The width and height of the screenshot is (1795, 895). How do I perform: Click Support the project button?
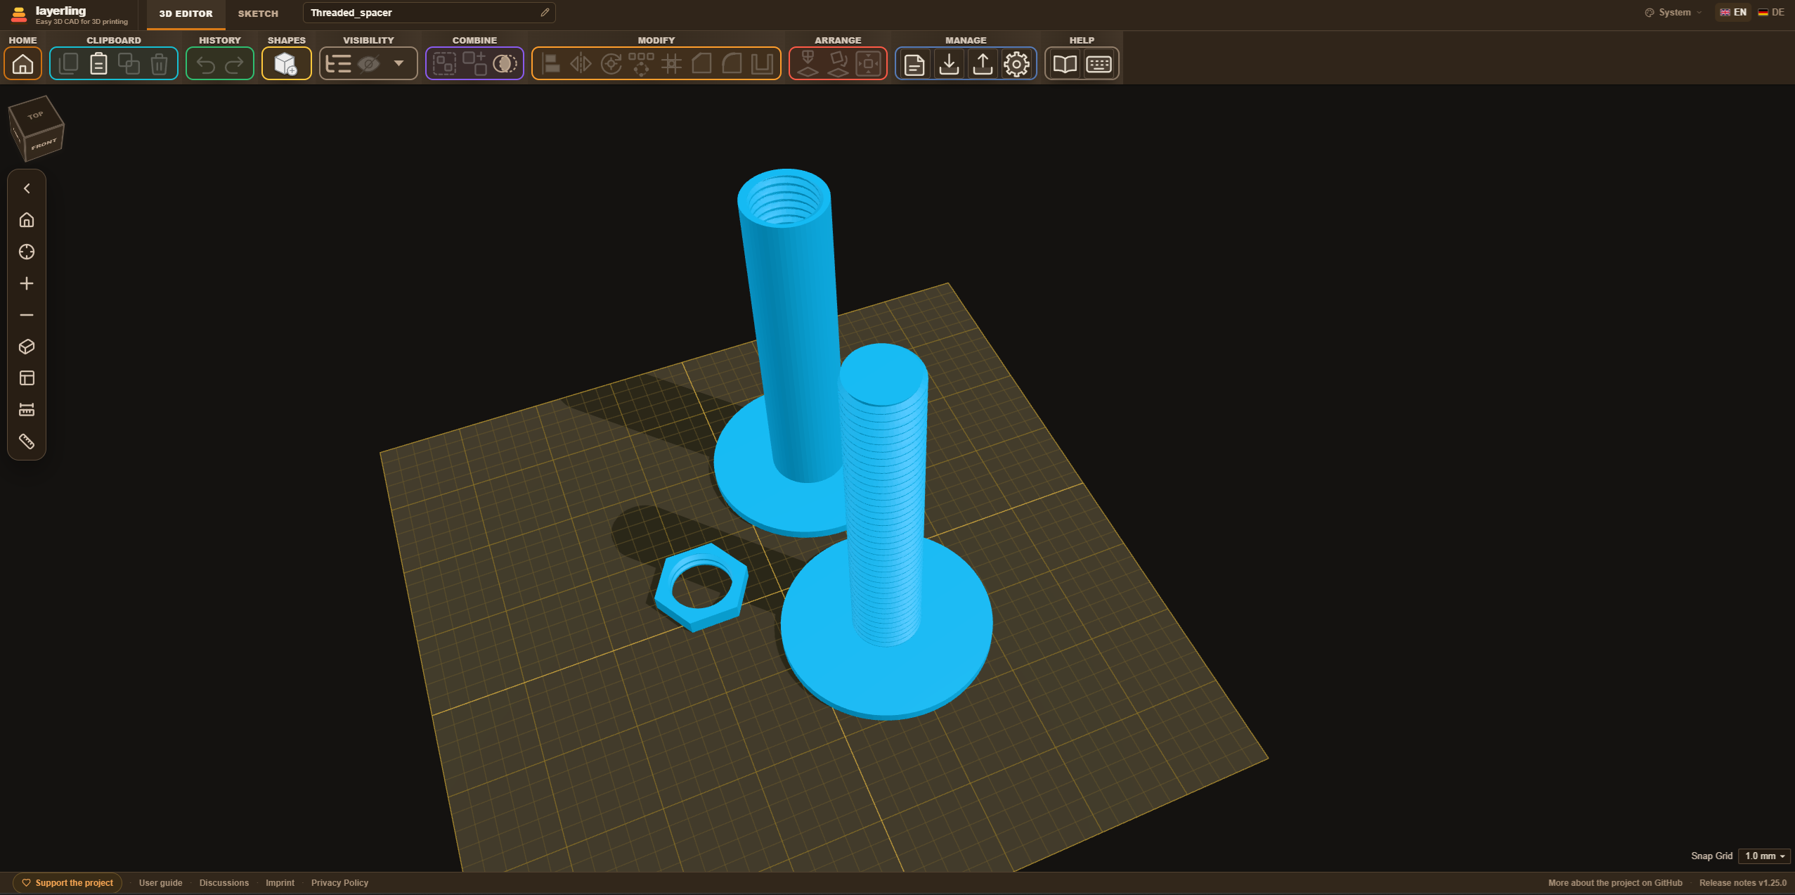tap(67, 883)
